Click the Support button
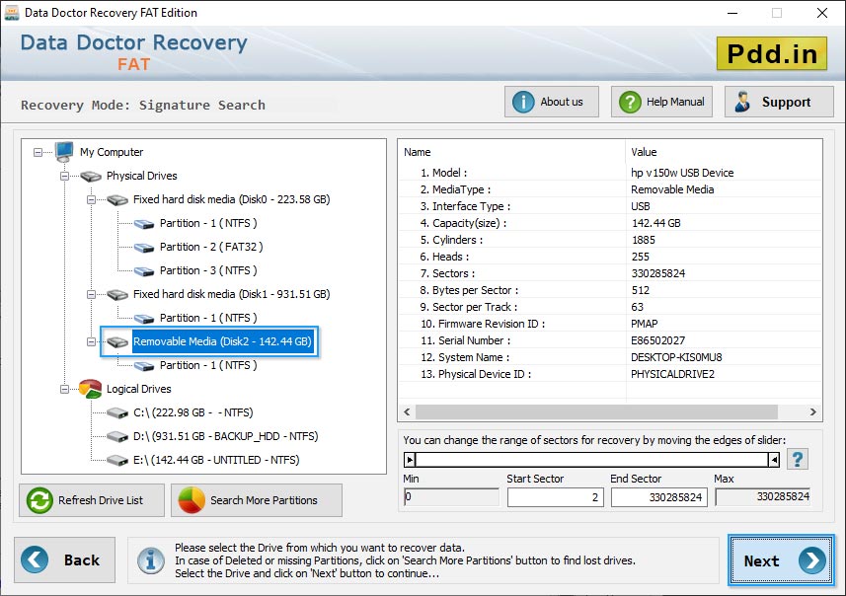Screen dimensions: 846x596 tap(779, 102)
